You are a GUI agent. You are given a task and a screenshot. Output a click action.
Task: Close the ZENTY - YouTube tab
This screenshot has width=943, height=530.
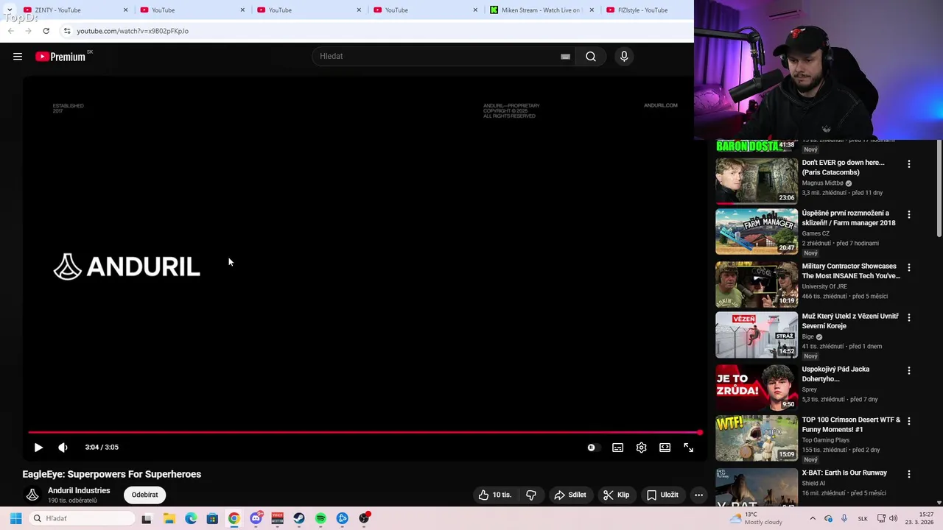(125, 10)
